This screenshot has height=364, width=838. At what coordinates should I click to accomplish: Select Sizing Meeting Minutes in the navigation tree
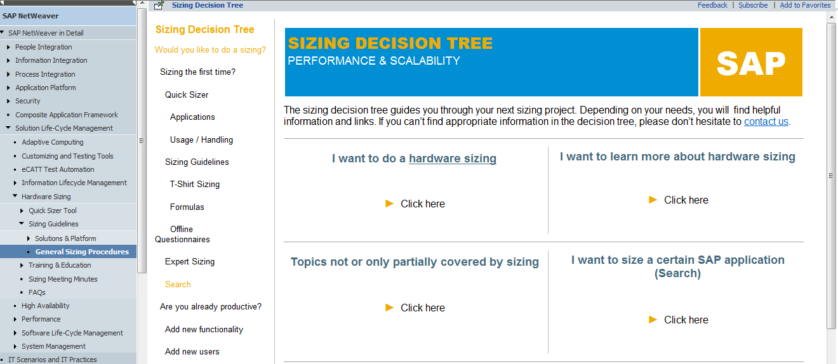pyautogui.click(x=63, y=279)
